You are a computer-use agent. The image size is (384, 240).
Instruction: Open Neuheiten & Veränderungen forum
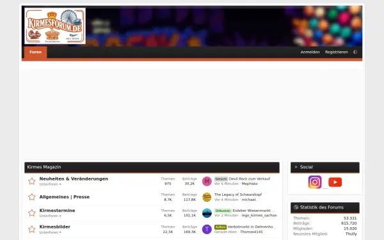(74, 179)
